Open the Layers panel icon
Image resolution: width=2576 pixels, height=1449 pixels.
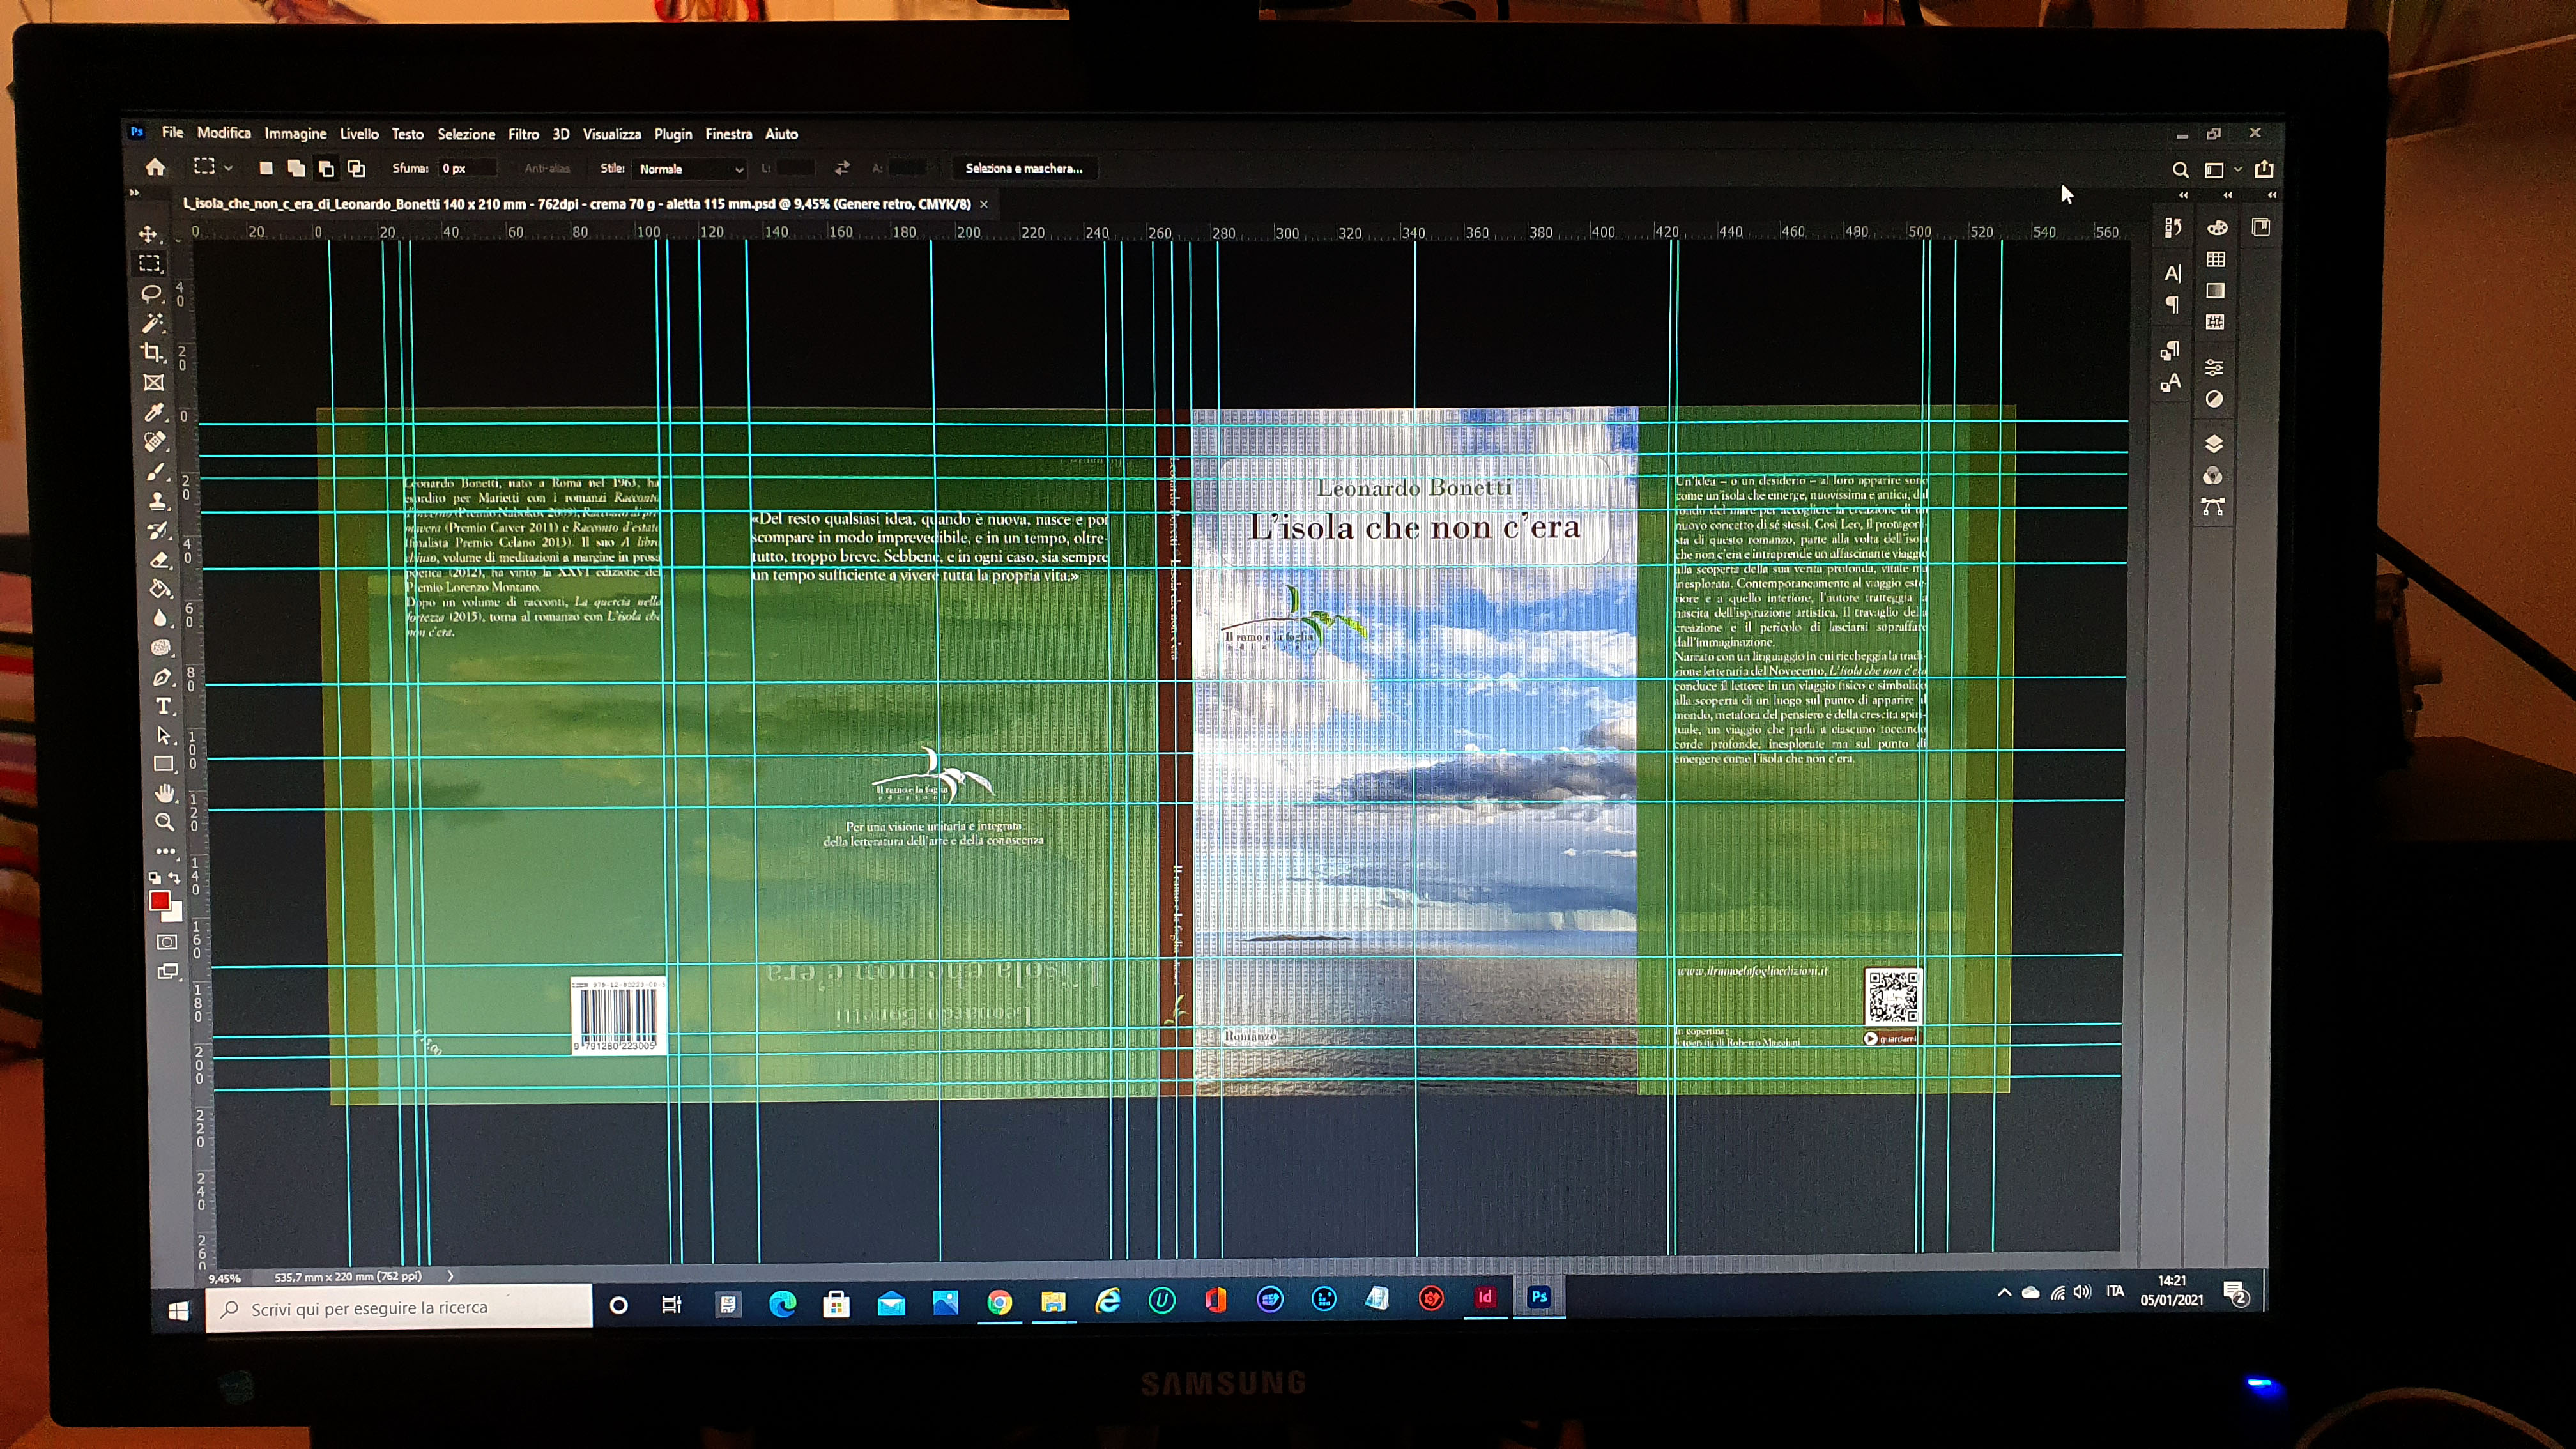click(x=2213, y=443)
